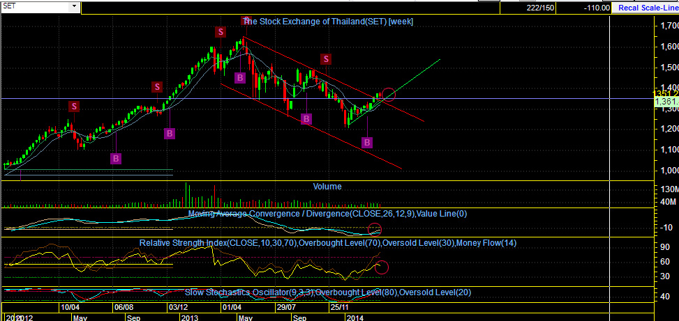Click the 1,700 price axis label

pos(669,26)
